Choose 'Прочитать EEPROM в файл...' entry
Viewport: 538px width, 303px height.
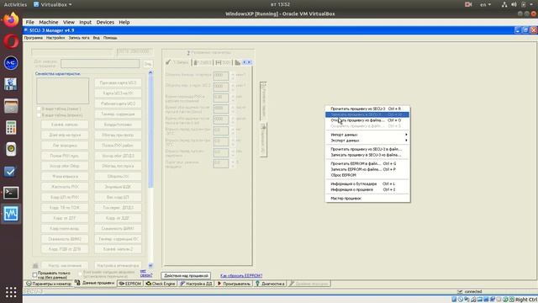coord(367,163)
